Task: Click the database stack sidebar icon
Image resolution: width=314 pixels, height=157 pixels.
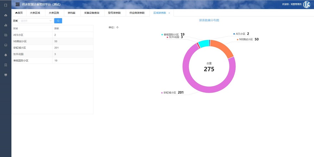Action: click(x=6, y=45)
